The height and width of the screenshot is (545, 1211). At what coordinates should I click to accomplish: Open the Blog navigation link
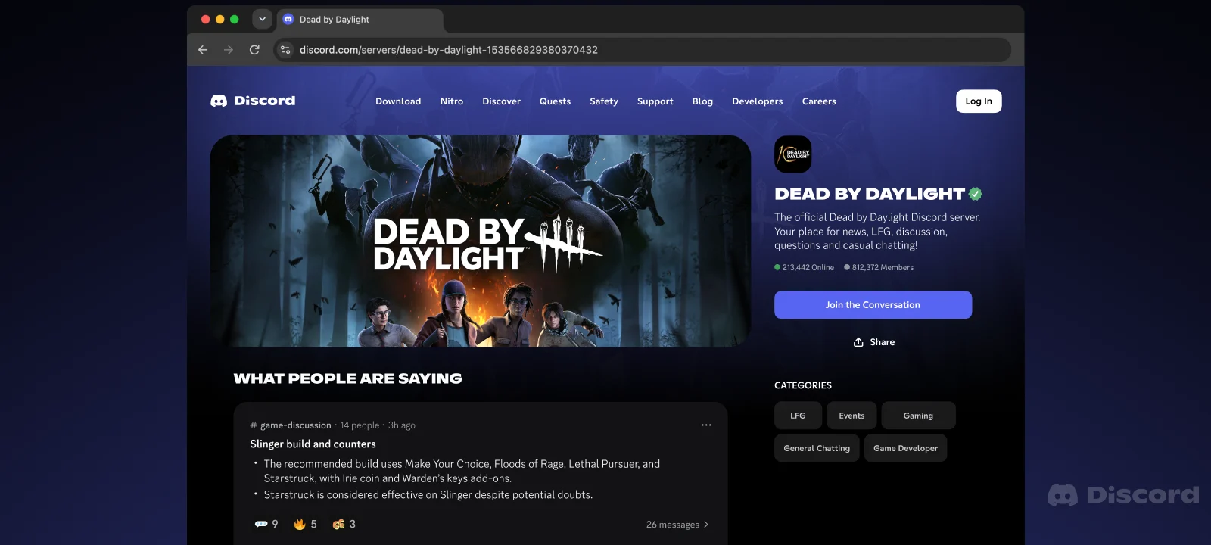pyautogui.click(x=702, y=101)
